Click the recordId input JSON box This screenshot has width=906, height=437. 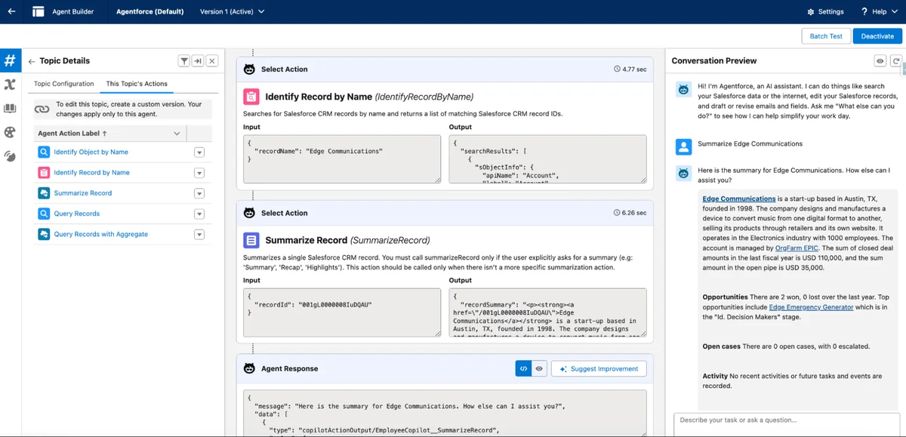coord(341,312)
